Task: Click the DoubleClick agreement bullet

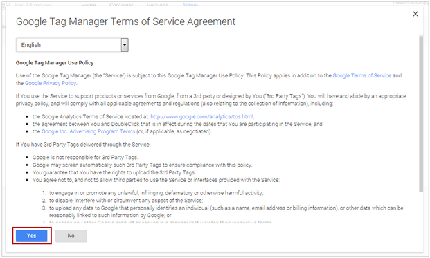Action: coord(177,124)
